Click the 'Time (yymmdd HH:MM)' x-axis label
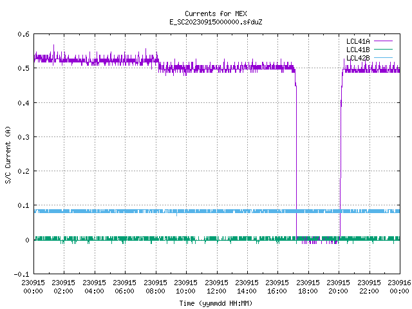Viewport: 412px width, 309px height. [x=216, y=303]
